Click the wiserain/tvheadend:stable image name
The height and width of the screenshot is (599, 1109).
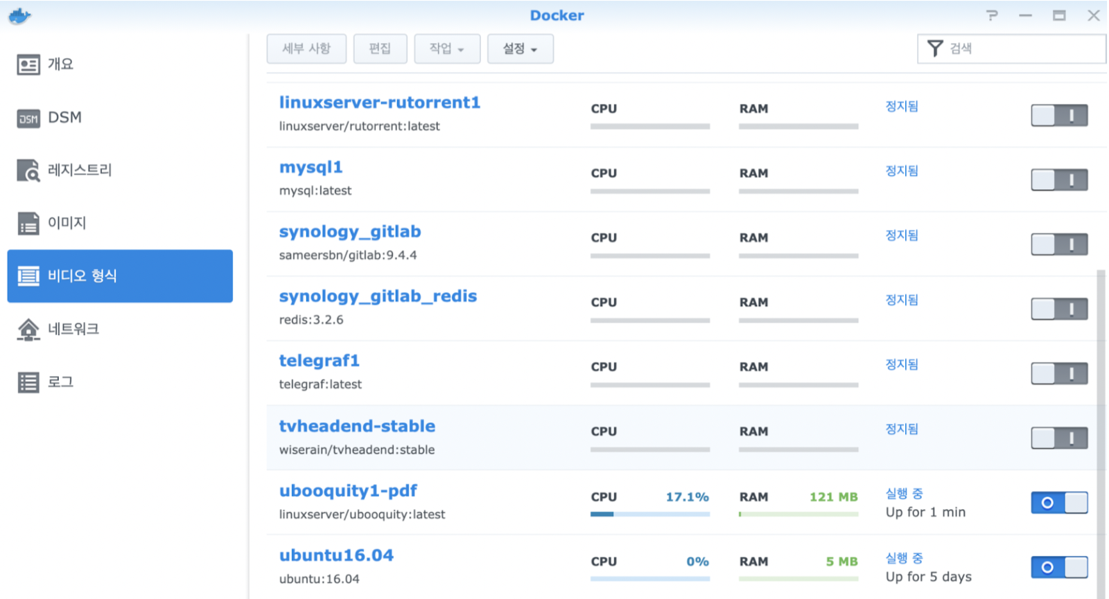[x=357, y=450]
